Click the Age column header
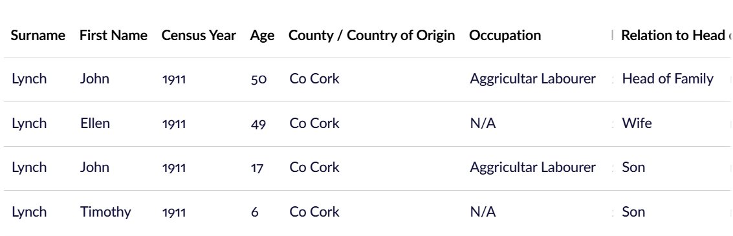The width and height of the screenshot is (733, 236). point(262,36)
